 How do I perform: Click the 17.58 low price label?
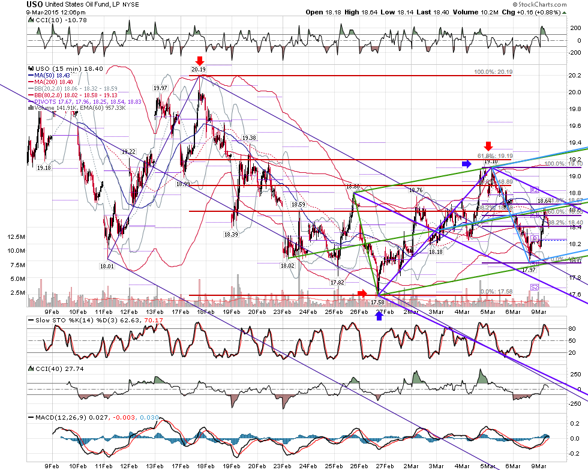point(377,303)
